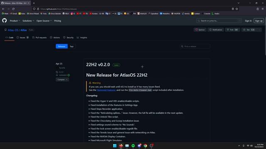266x149 pixels.
Task: Bookmark this page with the star icon
Action: pyautogui.click(x=236, y=9)
